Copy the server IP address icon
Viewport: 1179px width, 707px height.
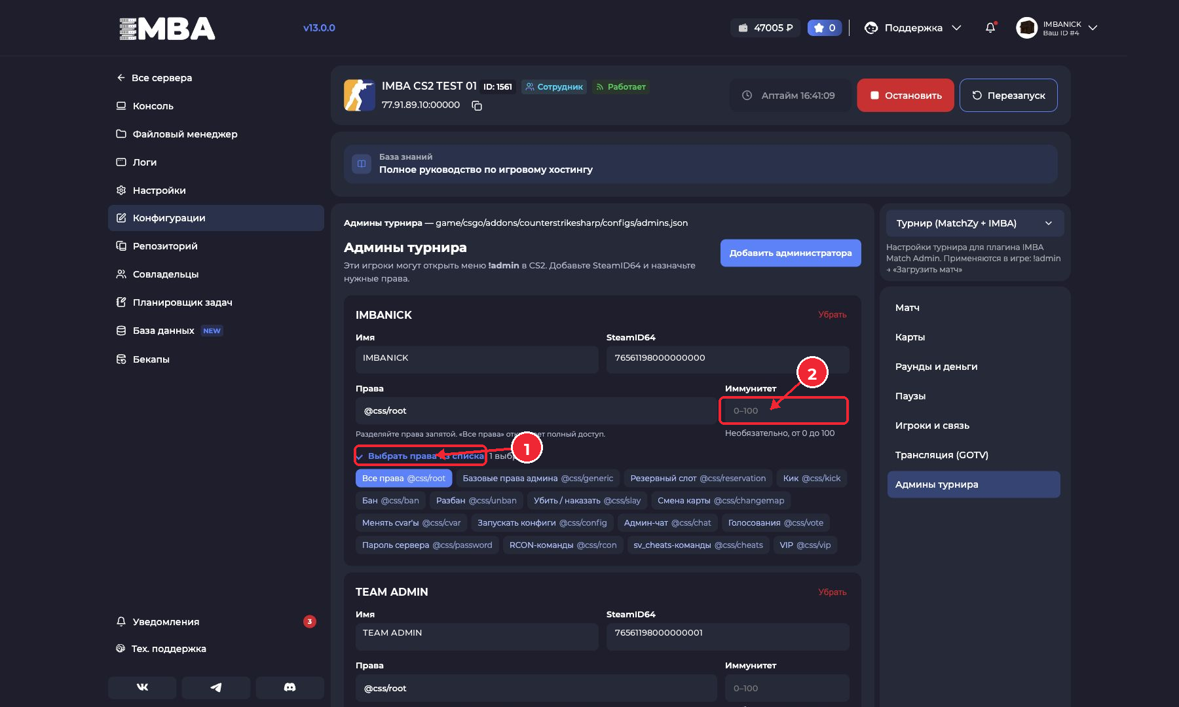point(477,105)
